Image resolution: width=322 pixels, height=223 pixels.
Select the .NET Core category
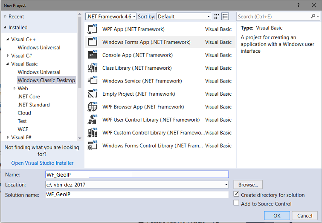click(x=29, y=97)
